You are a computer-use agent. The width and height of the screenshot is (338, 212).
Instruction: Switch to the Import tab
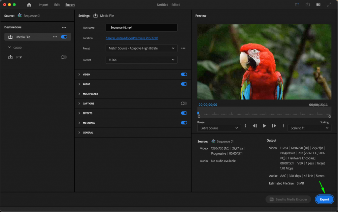(x=43, y=5)
